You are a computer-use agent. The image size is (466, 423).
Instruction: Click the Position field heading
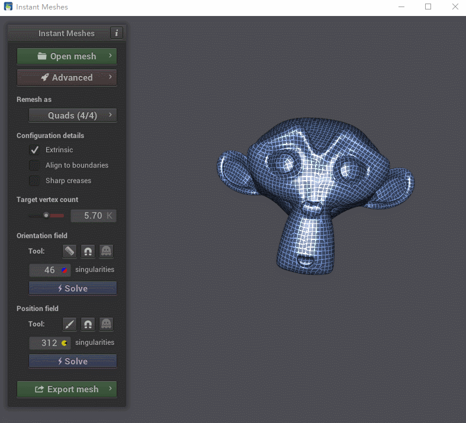37,309
